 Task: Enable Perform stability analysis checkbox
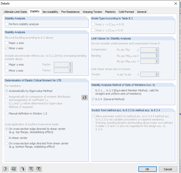pyautogui.click(x=7, y=24)
